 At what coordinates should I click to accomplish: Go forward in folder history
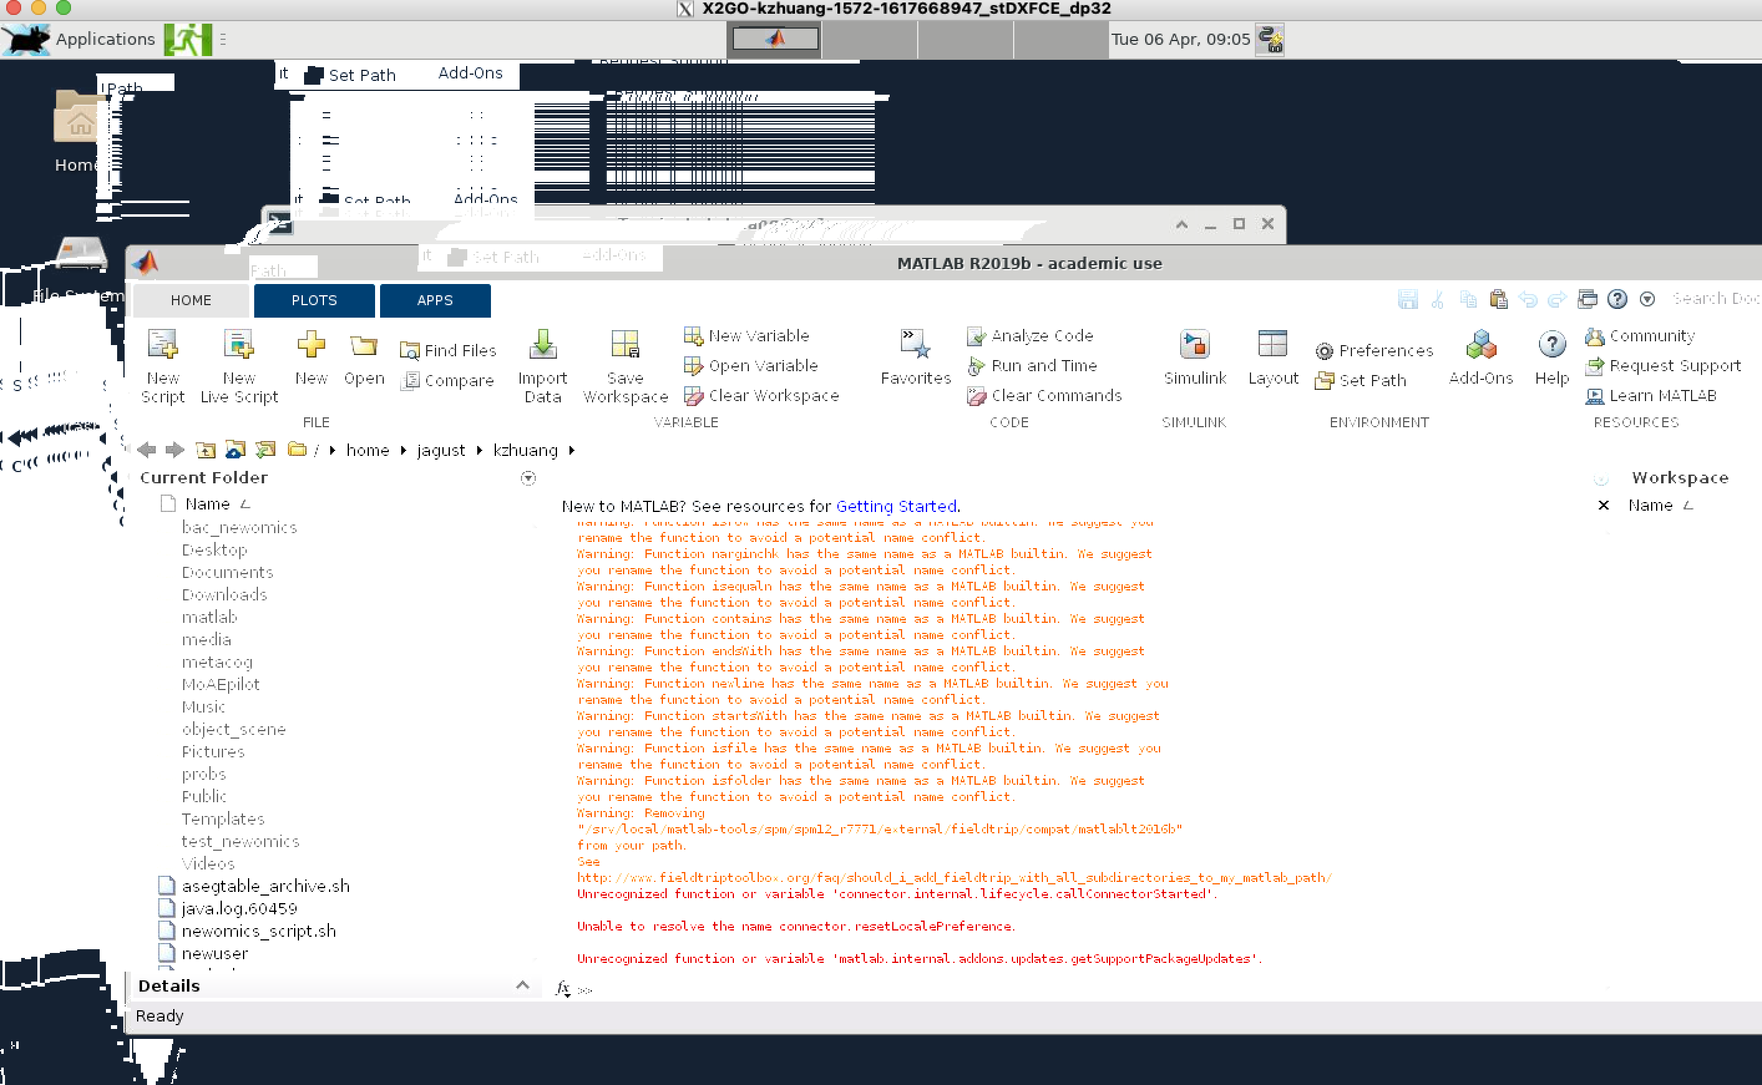click(174, 450)
